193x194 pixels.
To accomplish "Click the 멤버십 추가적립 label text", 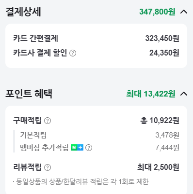I will coord(44,148).
